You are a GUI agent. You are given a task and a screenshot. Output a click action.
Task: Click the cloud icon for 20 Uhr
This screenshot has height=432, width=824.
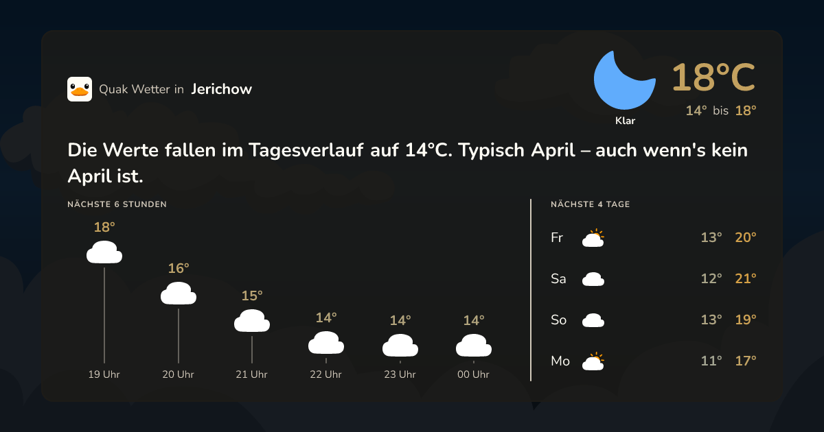(179, 293)
